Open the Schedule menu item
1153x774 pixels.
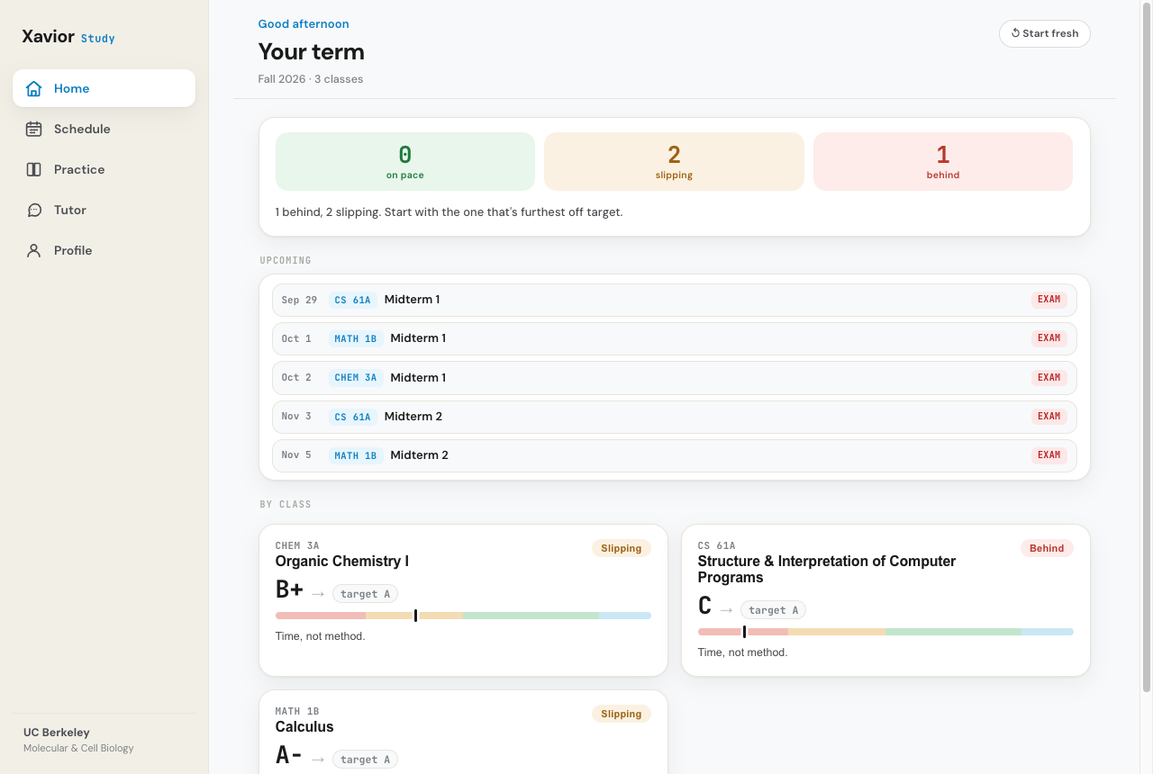pos(104,129)
